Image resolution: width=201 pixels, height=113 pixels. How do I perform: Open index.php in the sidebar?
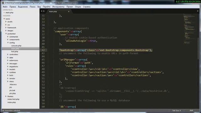[x=12, y=102]
